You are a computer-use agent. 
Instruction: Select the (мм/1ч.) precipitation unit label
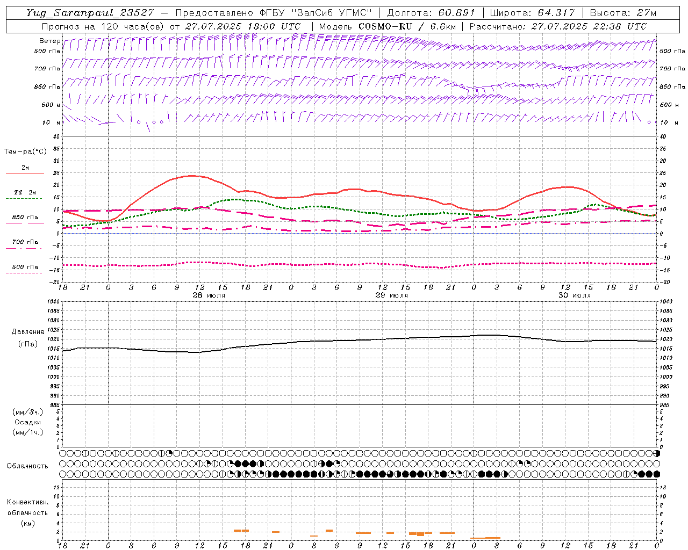click(28, 432)
